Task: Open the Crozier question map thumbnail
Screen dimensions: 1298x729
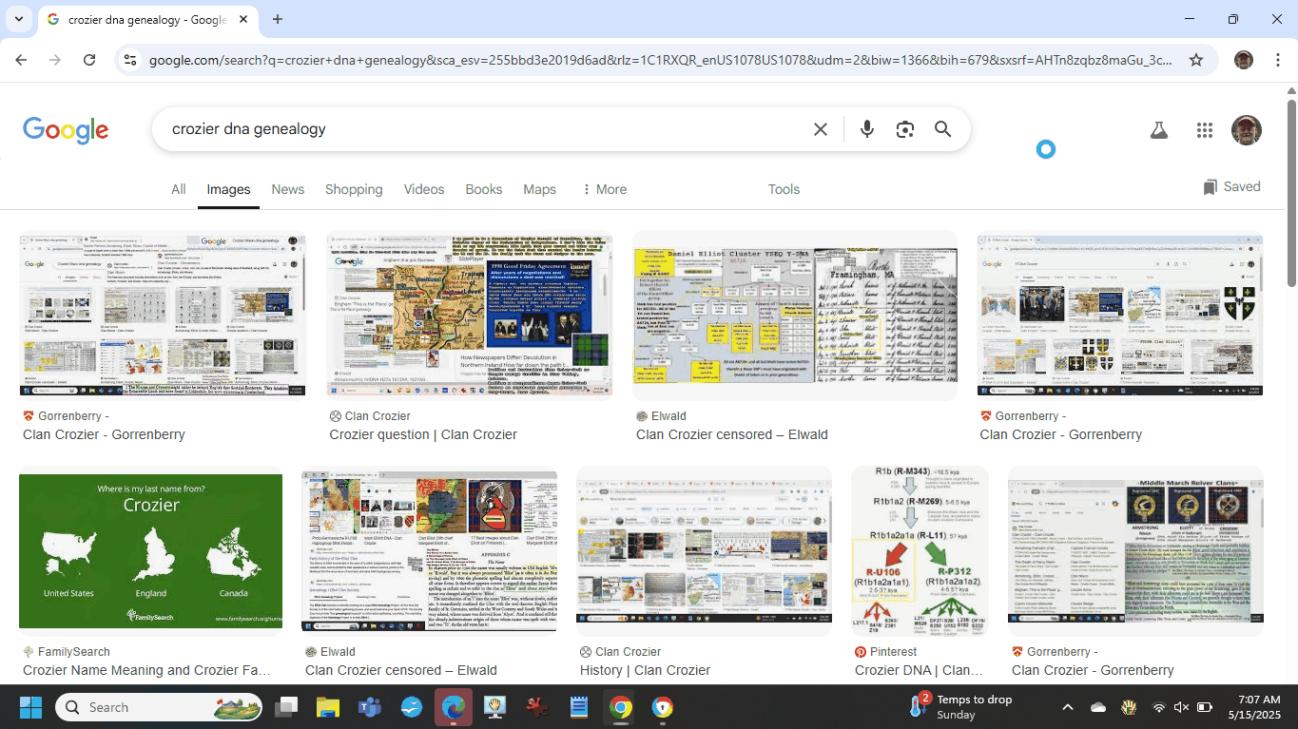Action: pyautogui.click(x=469, y=316)
